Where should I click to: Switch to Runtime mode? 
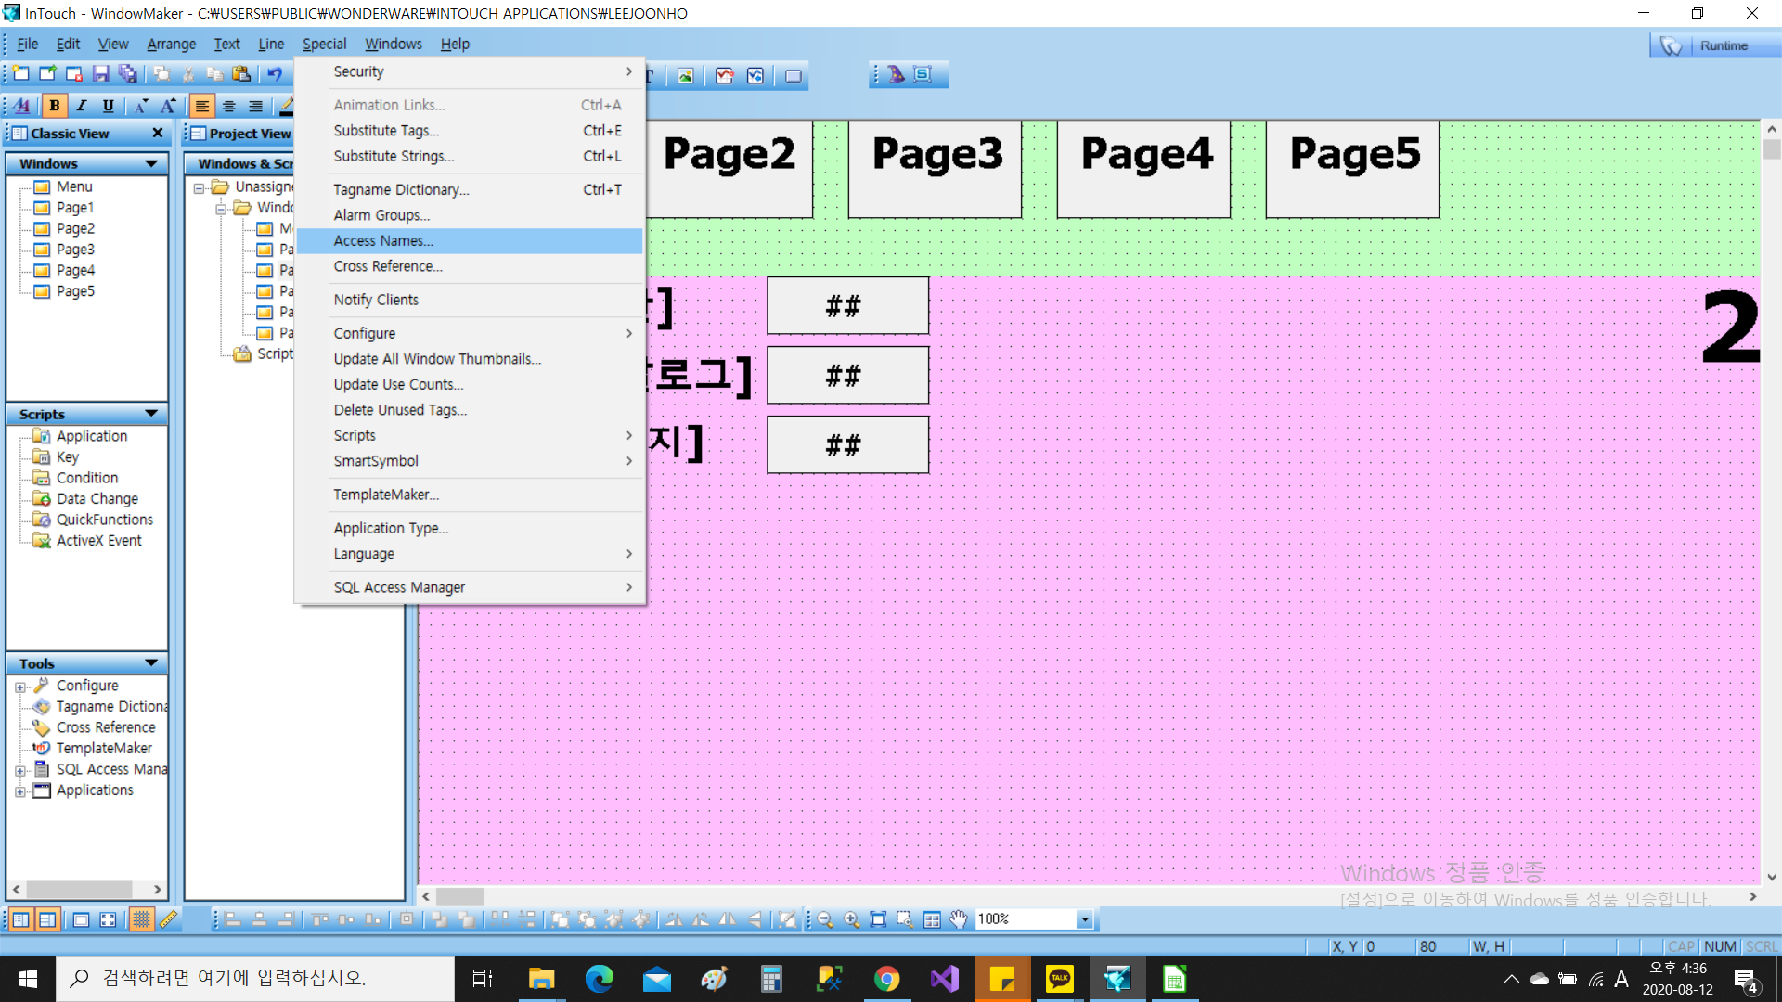tap(1713, 45)
